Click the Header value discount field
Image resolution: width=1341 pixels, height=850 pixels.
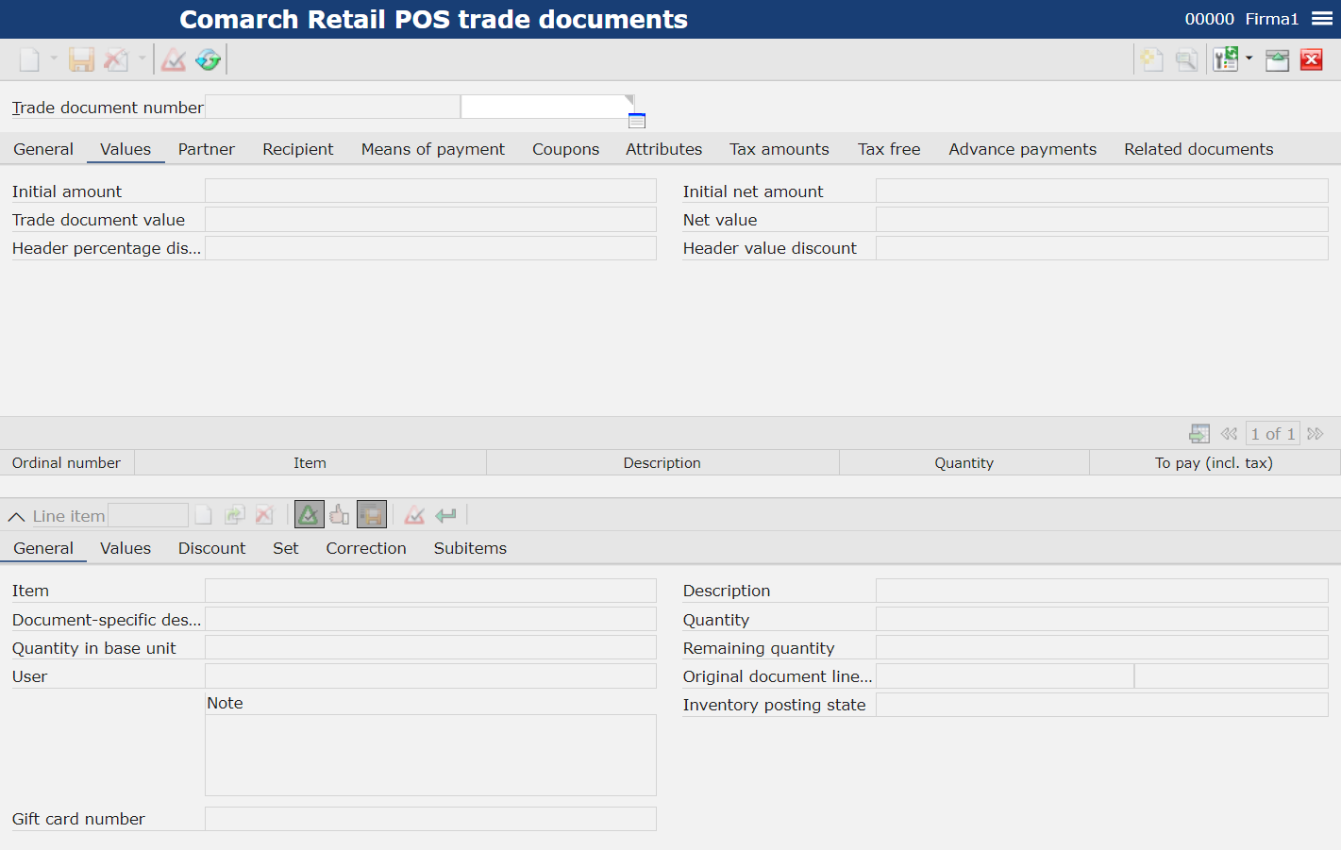tap(1102, 247)
